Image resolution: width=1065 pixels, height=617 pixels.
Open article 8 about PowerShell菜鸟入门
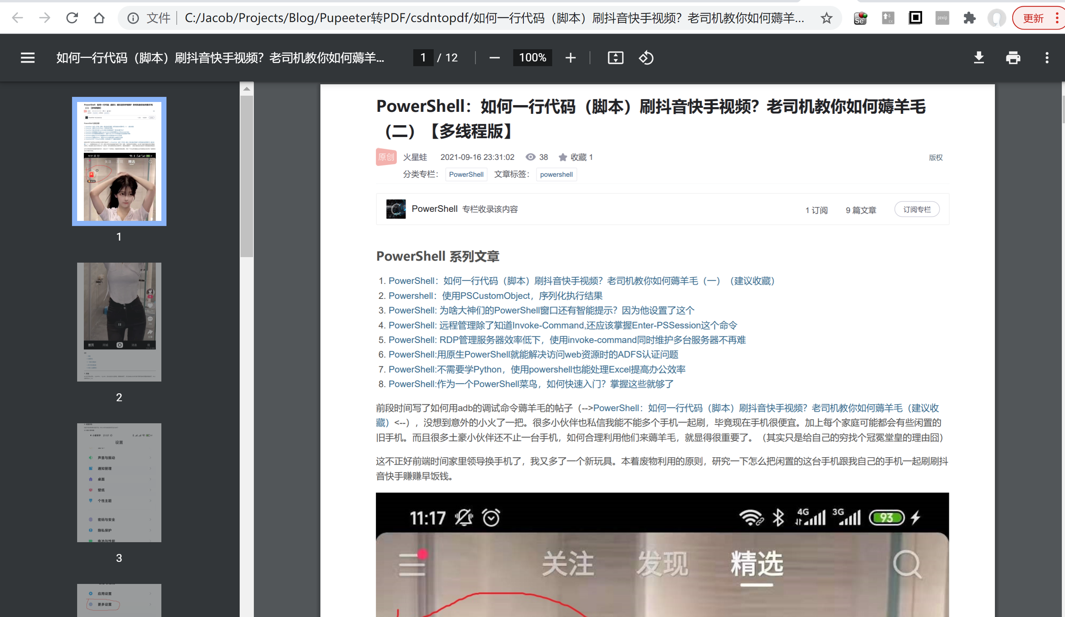point(531,384)
